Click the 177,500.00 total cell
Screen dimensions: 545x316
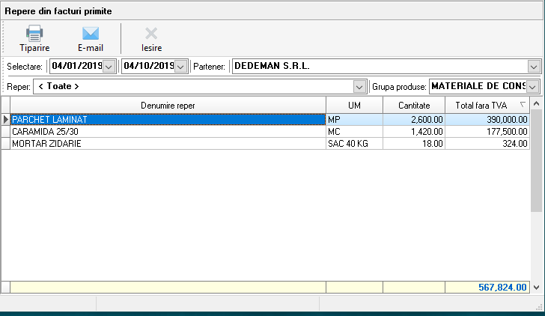487,131
